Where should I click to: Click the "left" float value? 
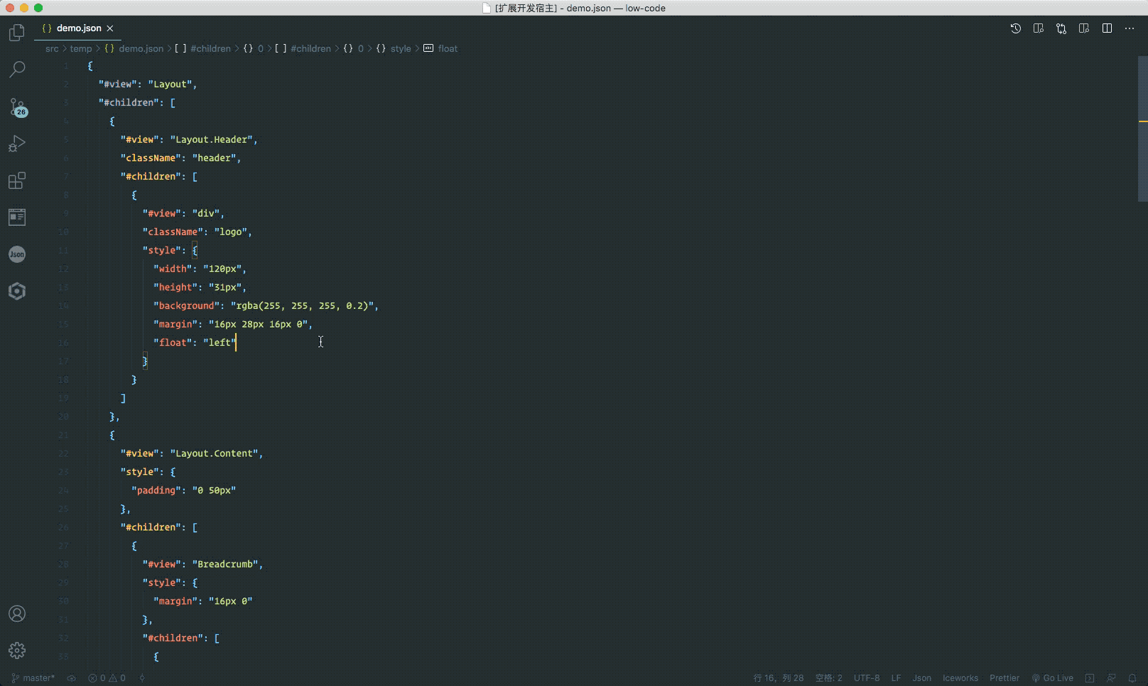(220, 342)
